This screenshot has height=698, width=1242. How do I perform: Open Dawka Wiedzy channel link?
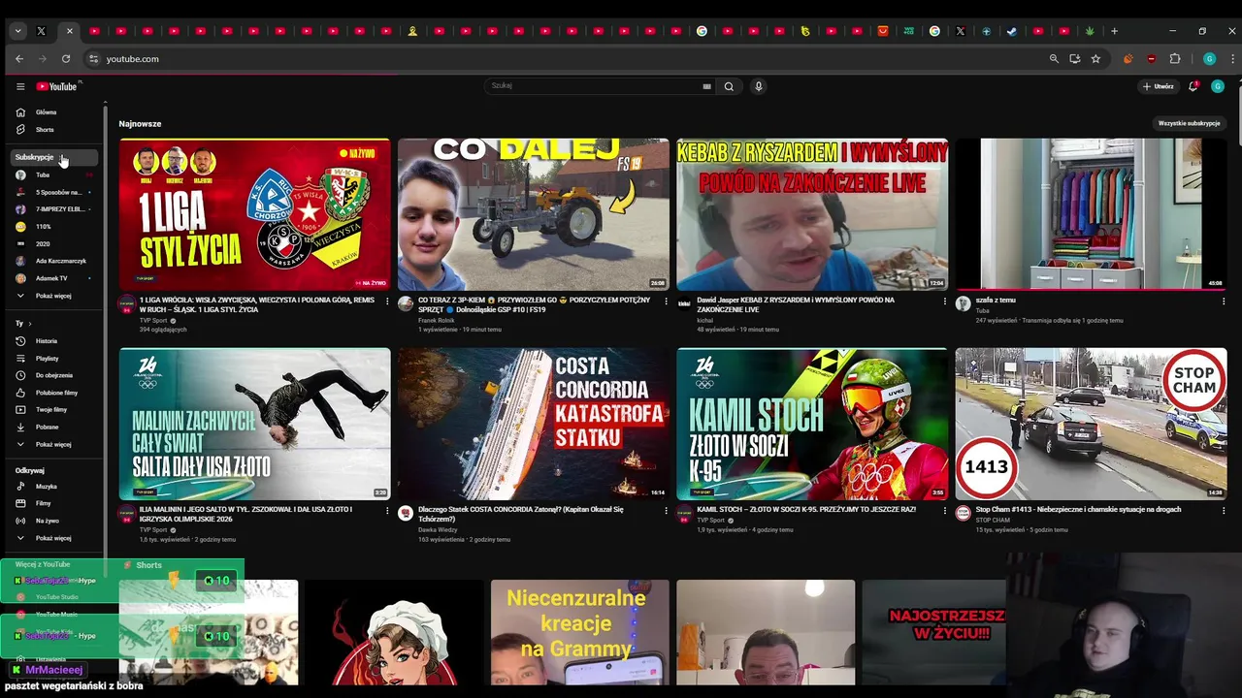tap(437, 529)
